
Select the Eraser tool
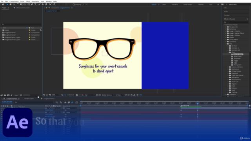coord(46,4)
